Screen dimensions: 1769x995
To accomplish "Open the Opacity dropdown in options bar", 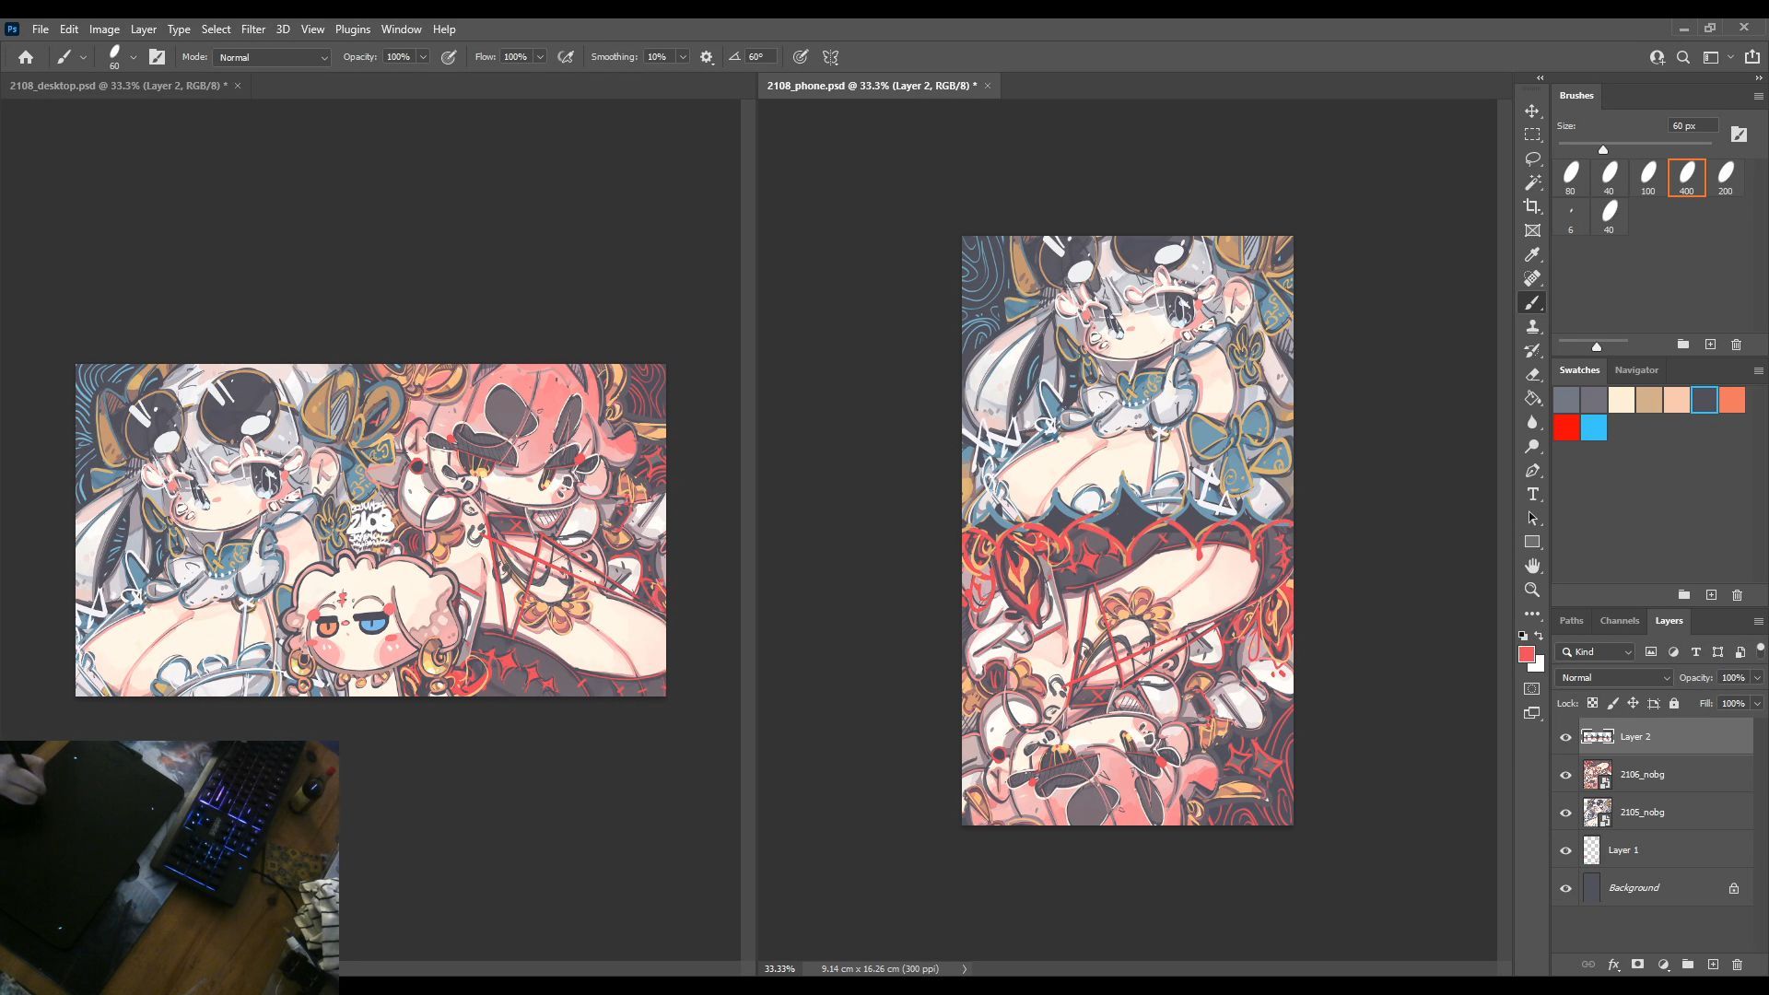I will coord(423,57).
